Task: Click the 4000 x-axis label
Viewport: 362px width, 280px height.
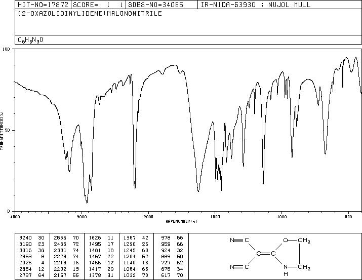Action: coord(15,217)
